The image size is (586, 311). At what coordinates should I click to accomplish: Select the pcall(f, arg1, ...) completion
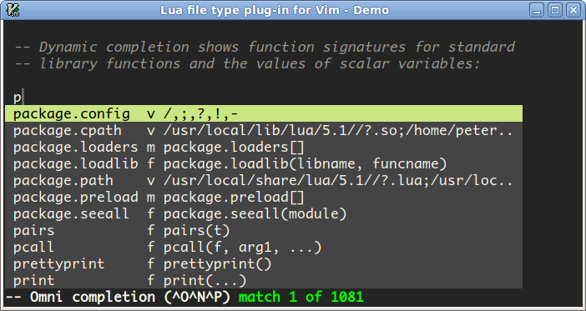264,247
